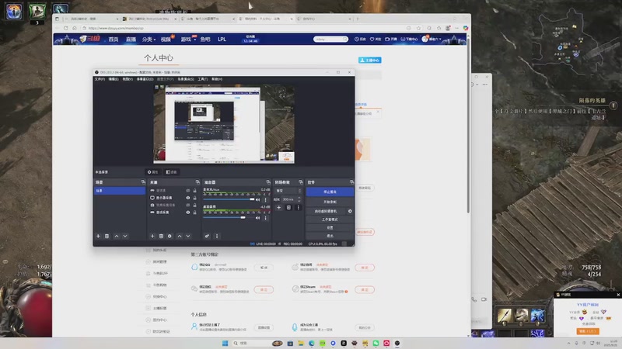
Task: Switch to the Path of Exile Wiki browser tab
Action: [x=149, y=19]
